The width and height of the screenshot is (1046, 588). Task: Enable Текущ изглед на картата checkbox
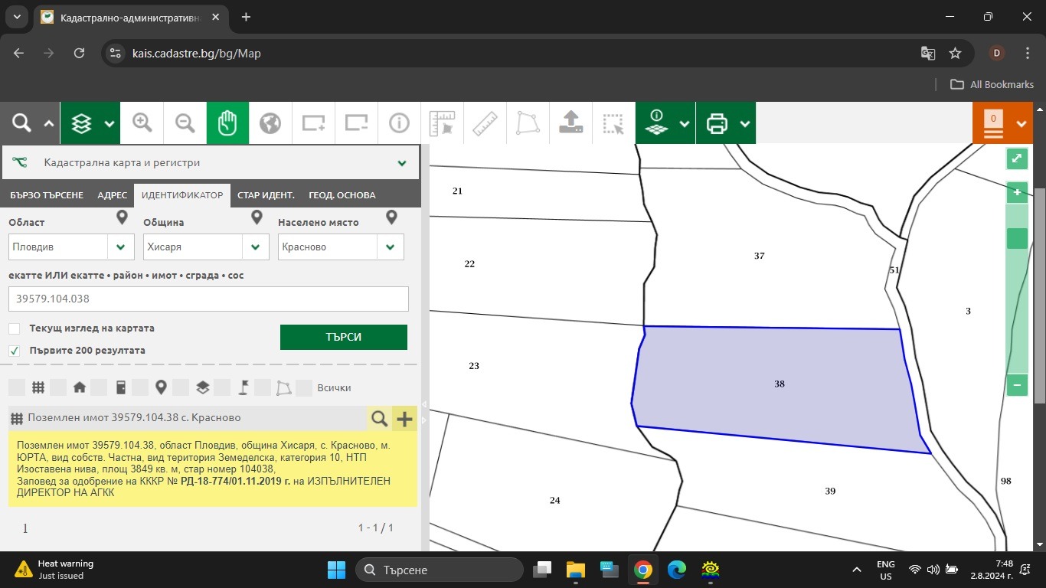tap(15, 328)
